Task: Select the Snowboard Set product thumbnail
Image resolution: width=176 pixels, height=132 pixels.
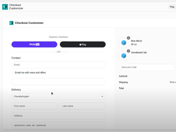Action: point(124,56)
